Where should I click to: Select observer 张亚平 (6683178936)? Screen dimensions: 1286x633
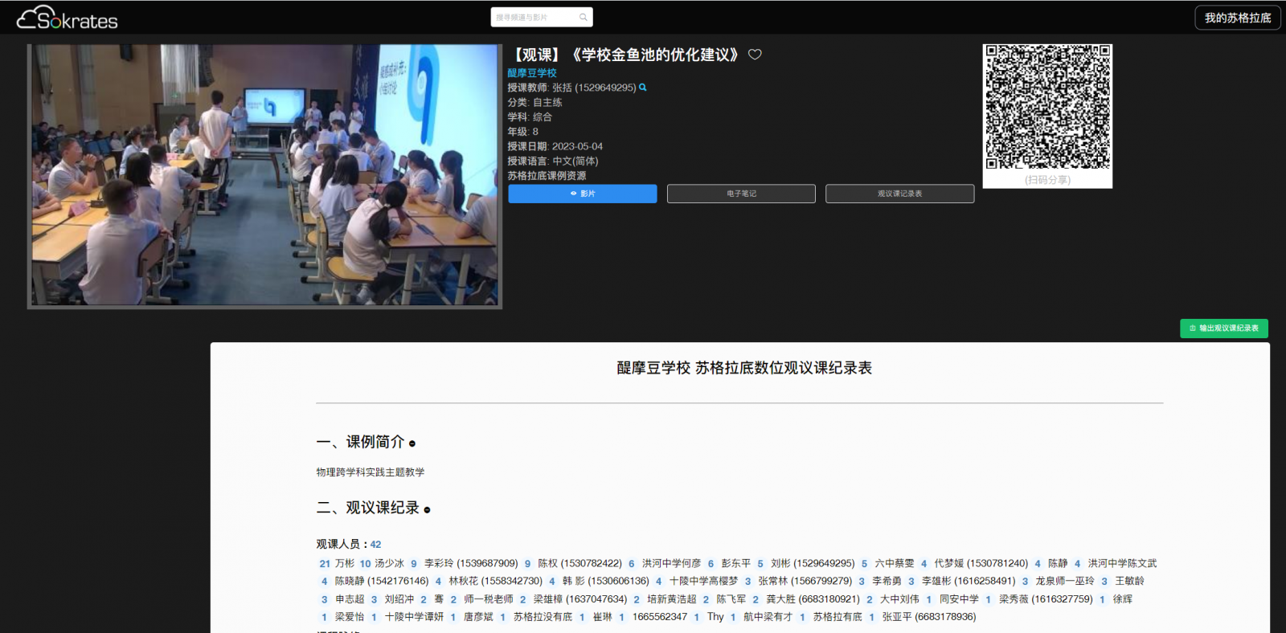(x=928, y=617)
